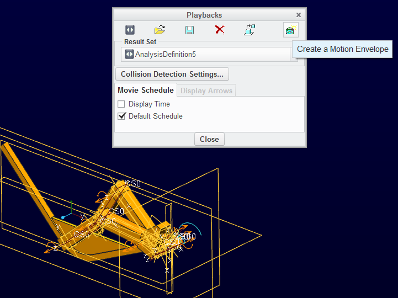
Task: Click the Close button in Playbacks
Action: [209, 139]
